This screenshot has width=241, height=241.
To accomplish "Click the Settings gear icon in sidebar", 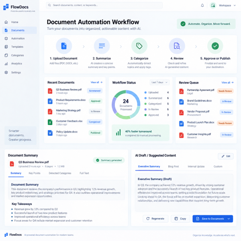I will click(x=6, y=72).
